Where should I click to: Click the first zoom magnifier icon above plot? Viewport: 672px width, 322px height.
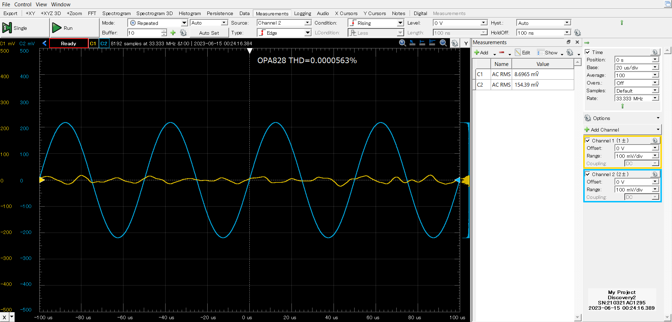pyautogui.click(x=403, y=43)
